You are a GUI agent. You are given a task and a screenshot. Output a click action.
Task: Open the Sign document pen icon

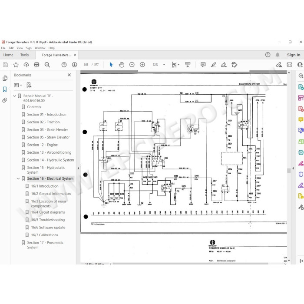224,65
